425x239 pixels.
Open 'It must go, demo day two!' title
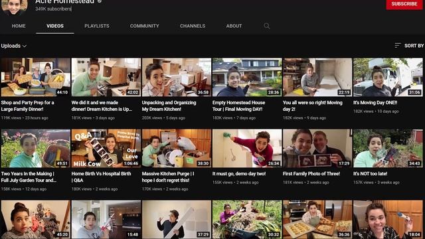click(239, 174)
